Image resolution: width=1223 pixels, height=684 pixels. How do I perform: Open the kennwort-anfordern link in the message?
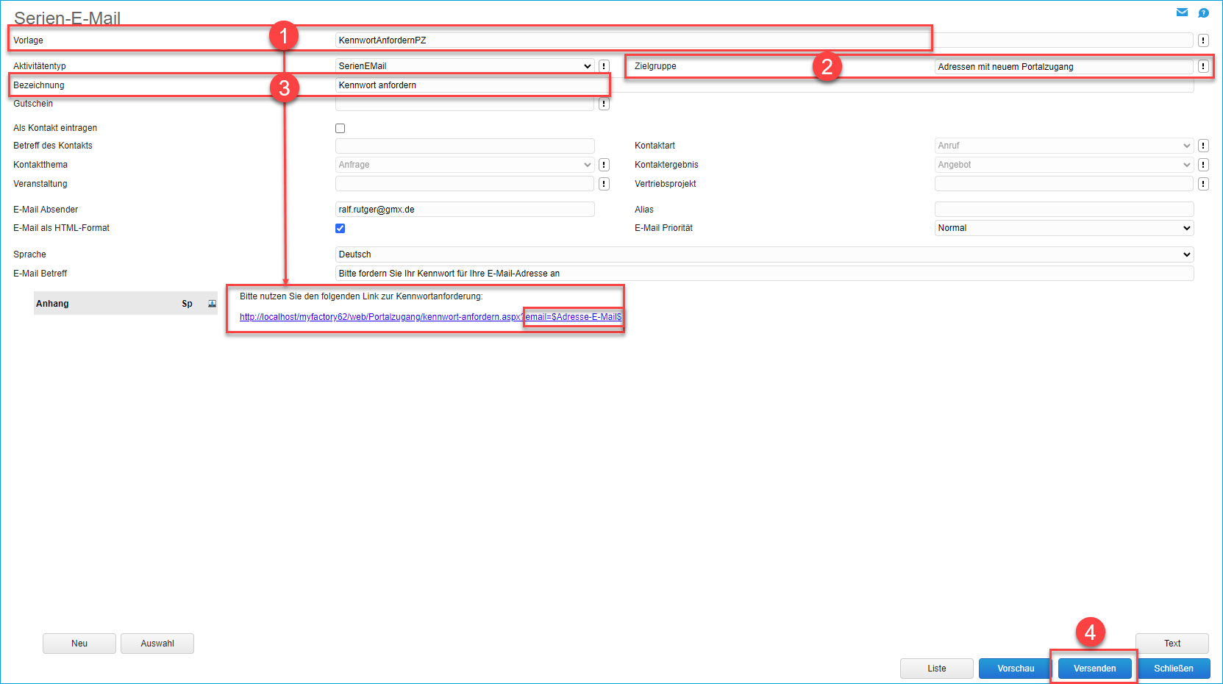(x=430, y=317)
